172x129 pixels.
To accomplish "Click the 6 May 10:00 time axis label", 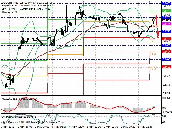I will click(x=77, y=127).
